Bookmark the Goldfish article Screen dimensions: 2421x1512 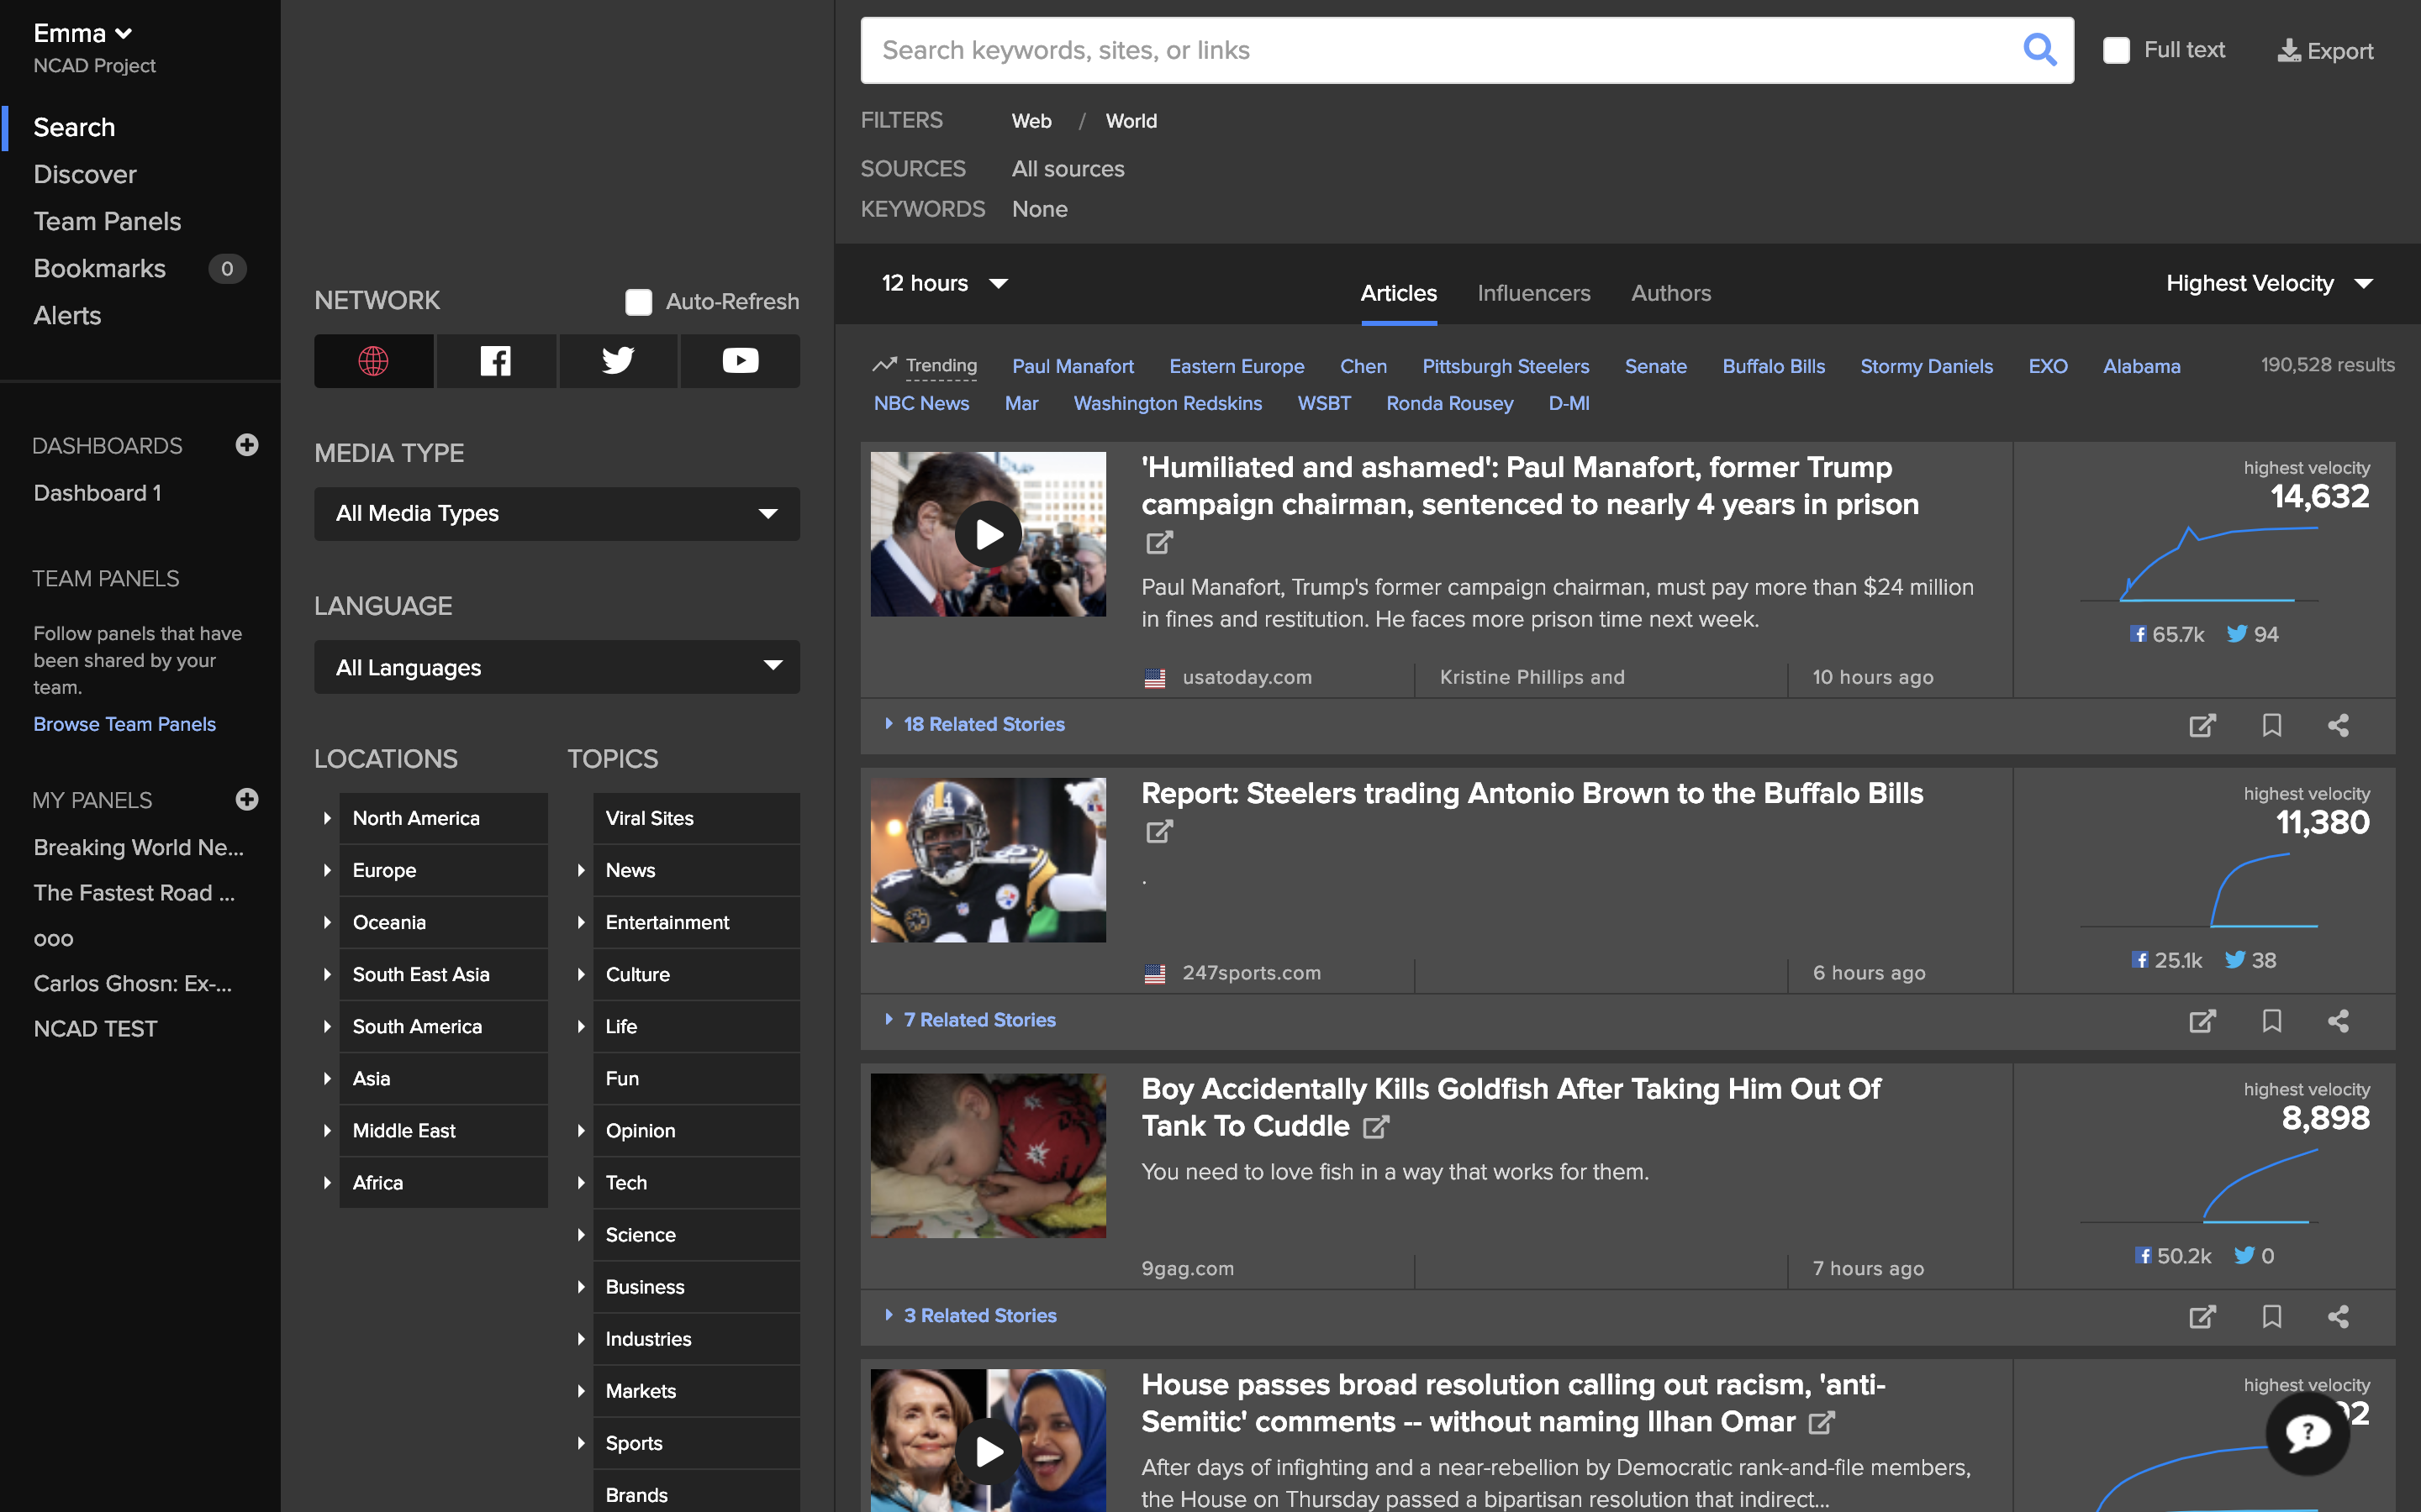pyautogui.click(x=2272, y=1316)
